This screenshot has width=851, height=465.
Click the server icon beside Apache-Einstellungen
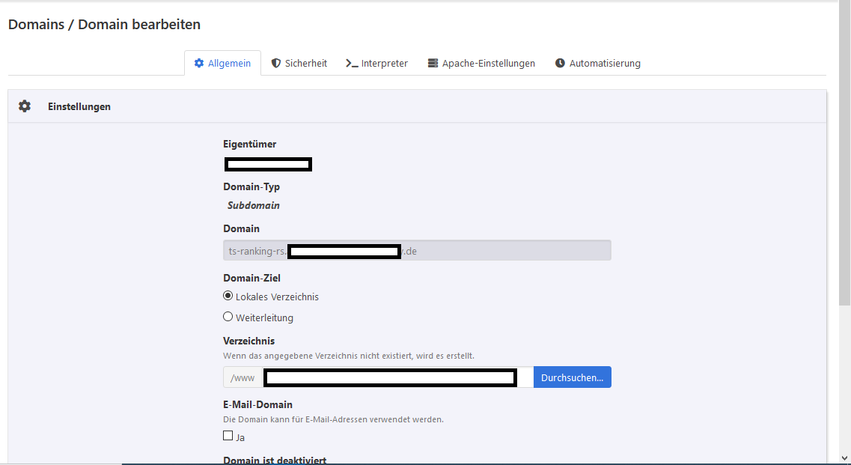coord(433,64)
